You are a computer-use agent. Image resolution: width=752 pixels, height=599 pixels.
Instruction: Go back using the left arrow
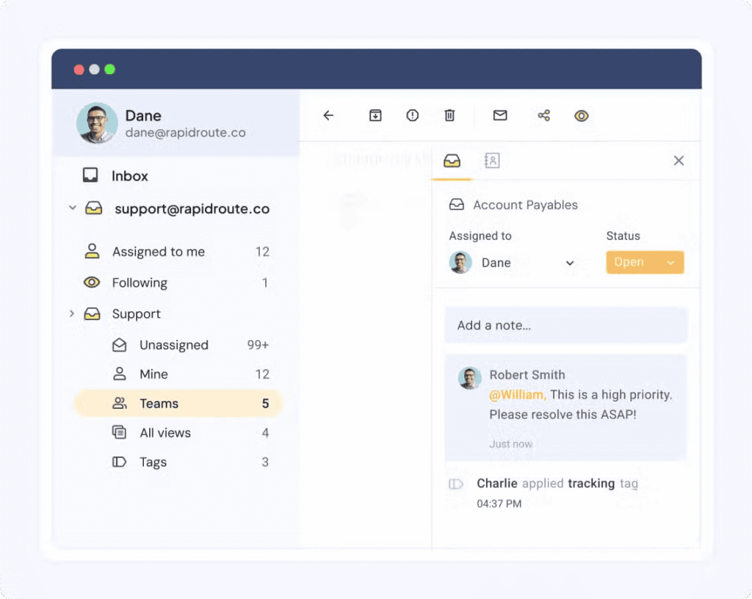click(328, 115)
